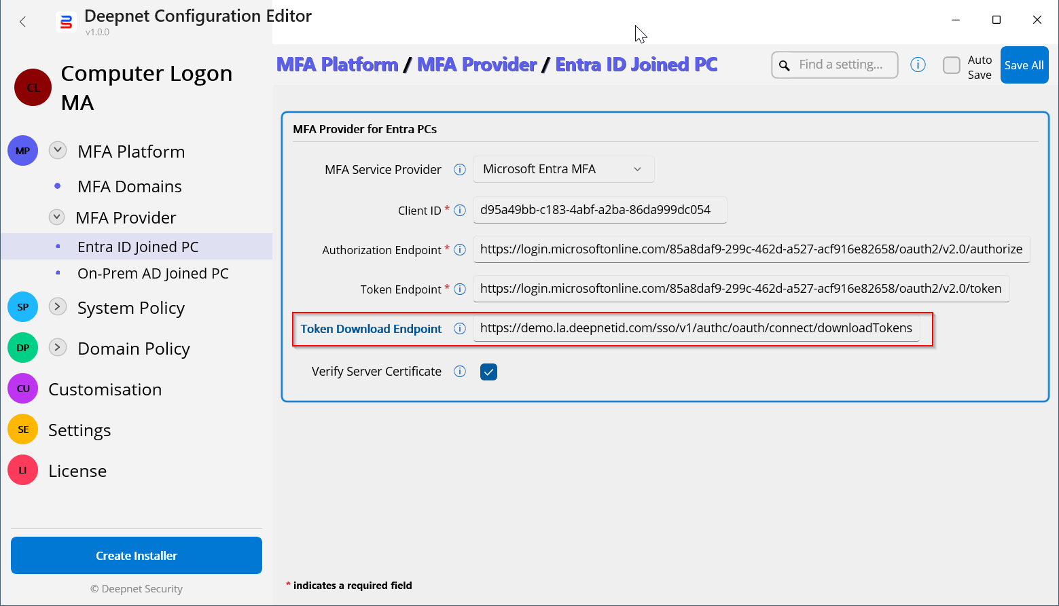This screenshot has width=1059, height=606.
Task: Click the Save All button
Action: tap(1024, 65)
